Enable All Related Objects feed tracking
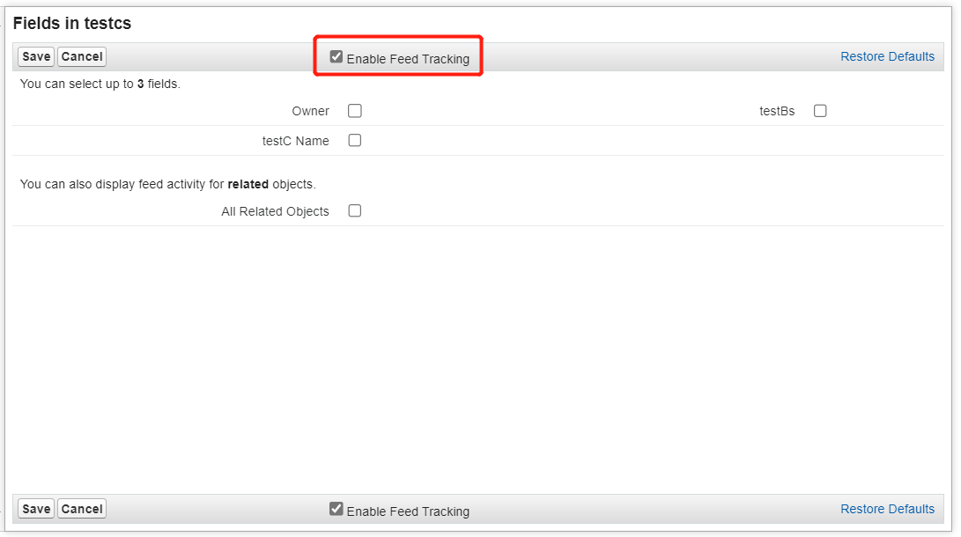The image size is (961, 537). (354, 210)
